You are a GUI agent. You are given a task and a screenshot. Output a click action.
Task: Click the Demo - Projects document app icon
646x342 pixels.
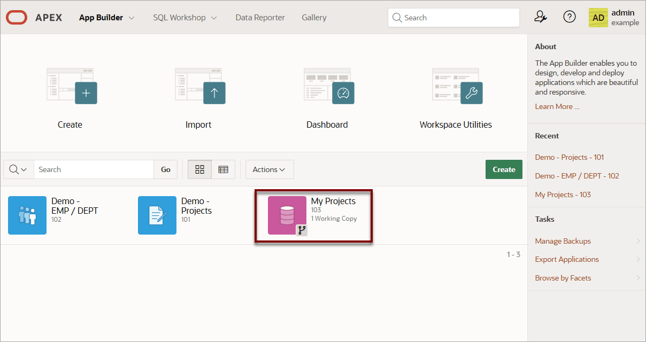click(157, 215)
